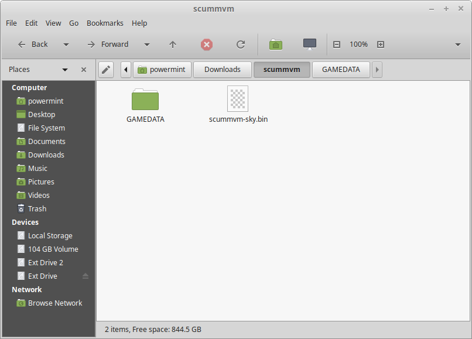Viewport: 472px width, 339px height.
Task: Toggle the location entry pencil button
Action: [106, 70]
